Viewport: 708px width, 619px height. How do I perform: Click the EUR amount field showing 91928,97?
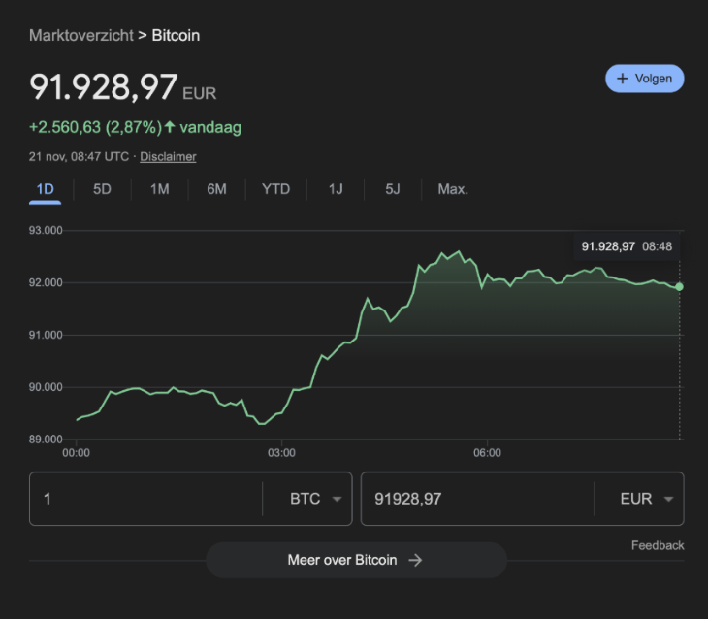477,499
